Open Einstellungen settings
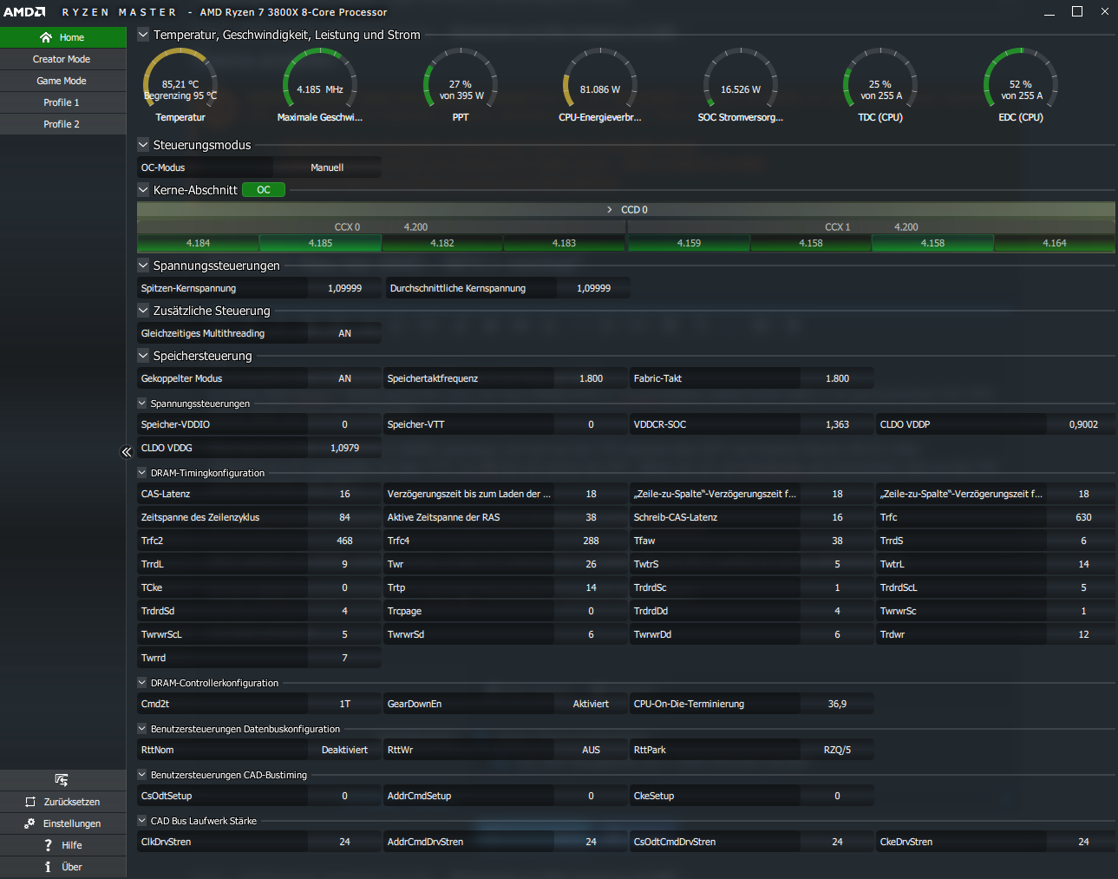1118x879 pixels. 62,823
